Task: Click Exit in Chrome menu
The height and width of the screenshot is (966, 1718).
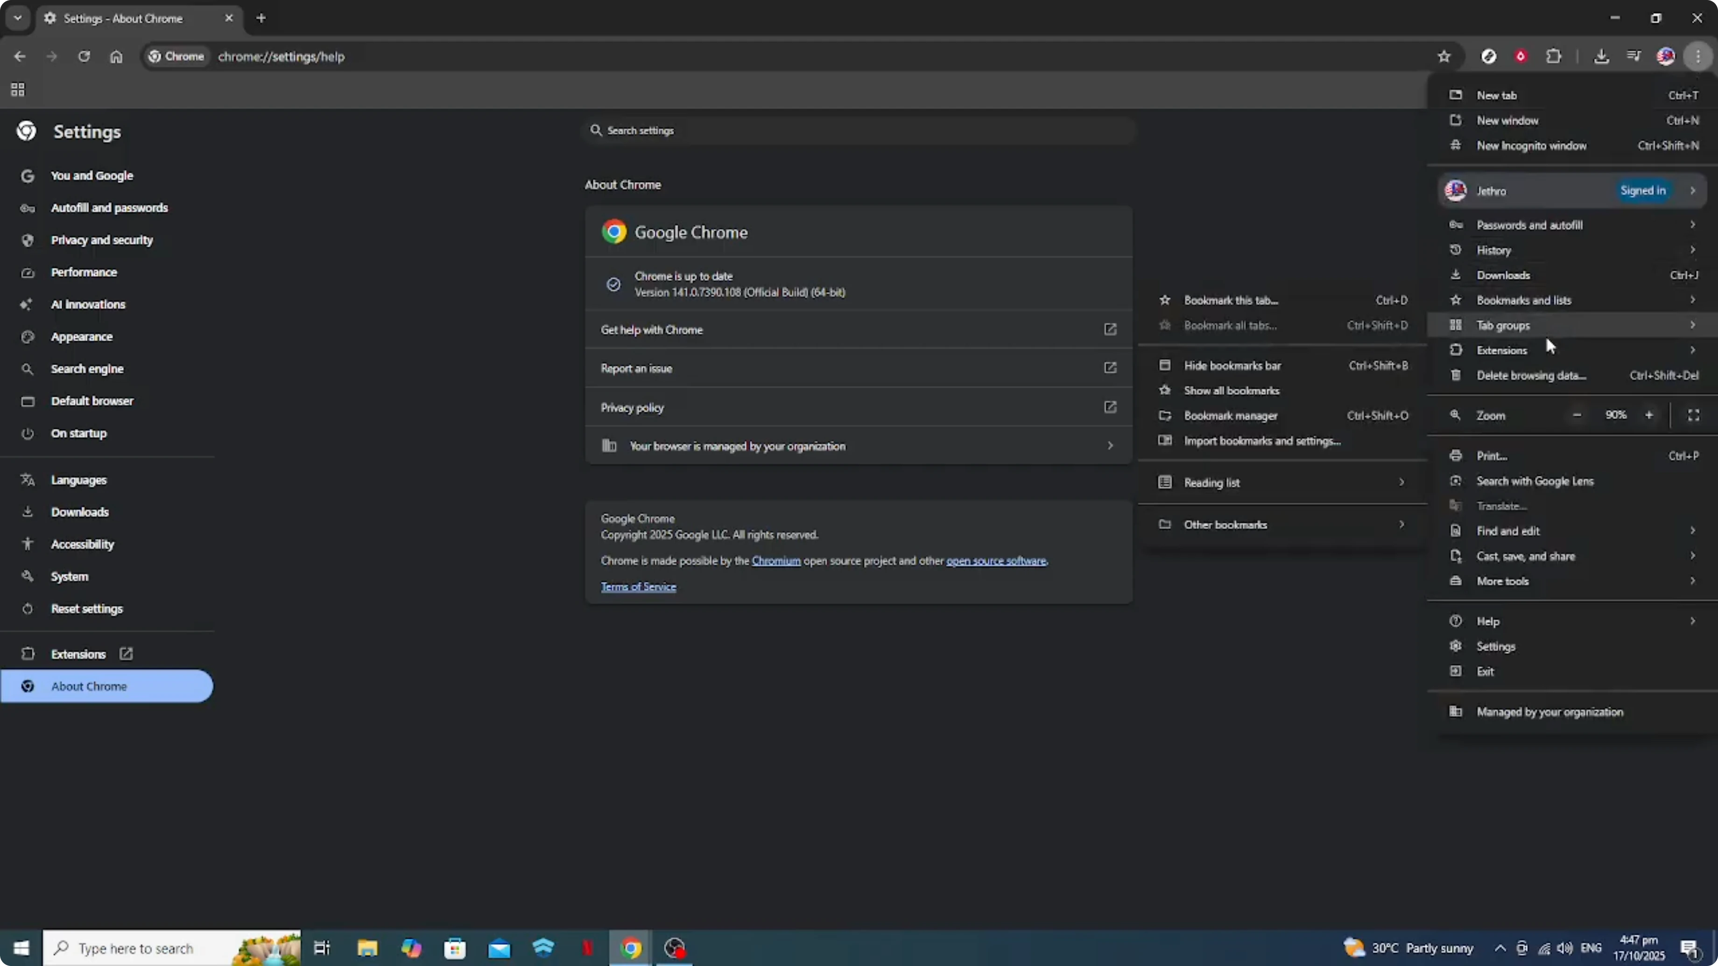Action: (1573, 672)
